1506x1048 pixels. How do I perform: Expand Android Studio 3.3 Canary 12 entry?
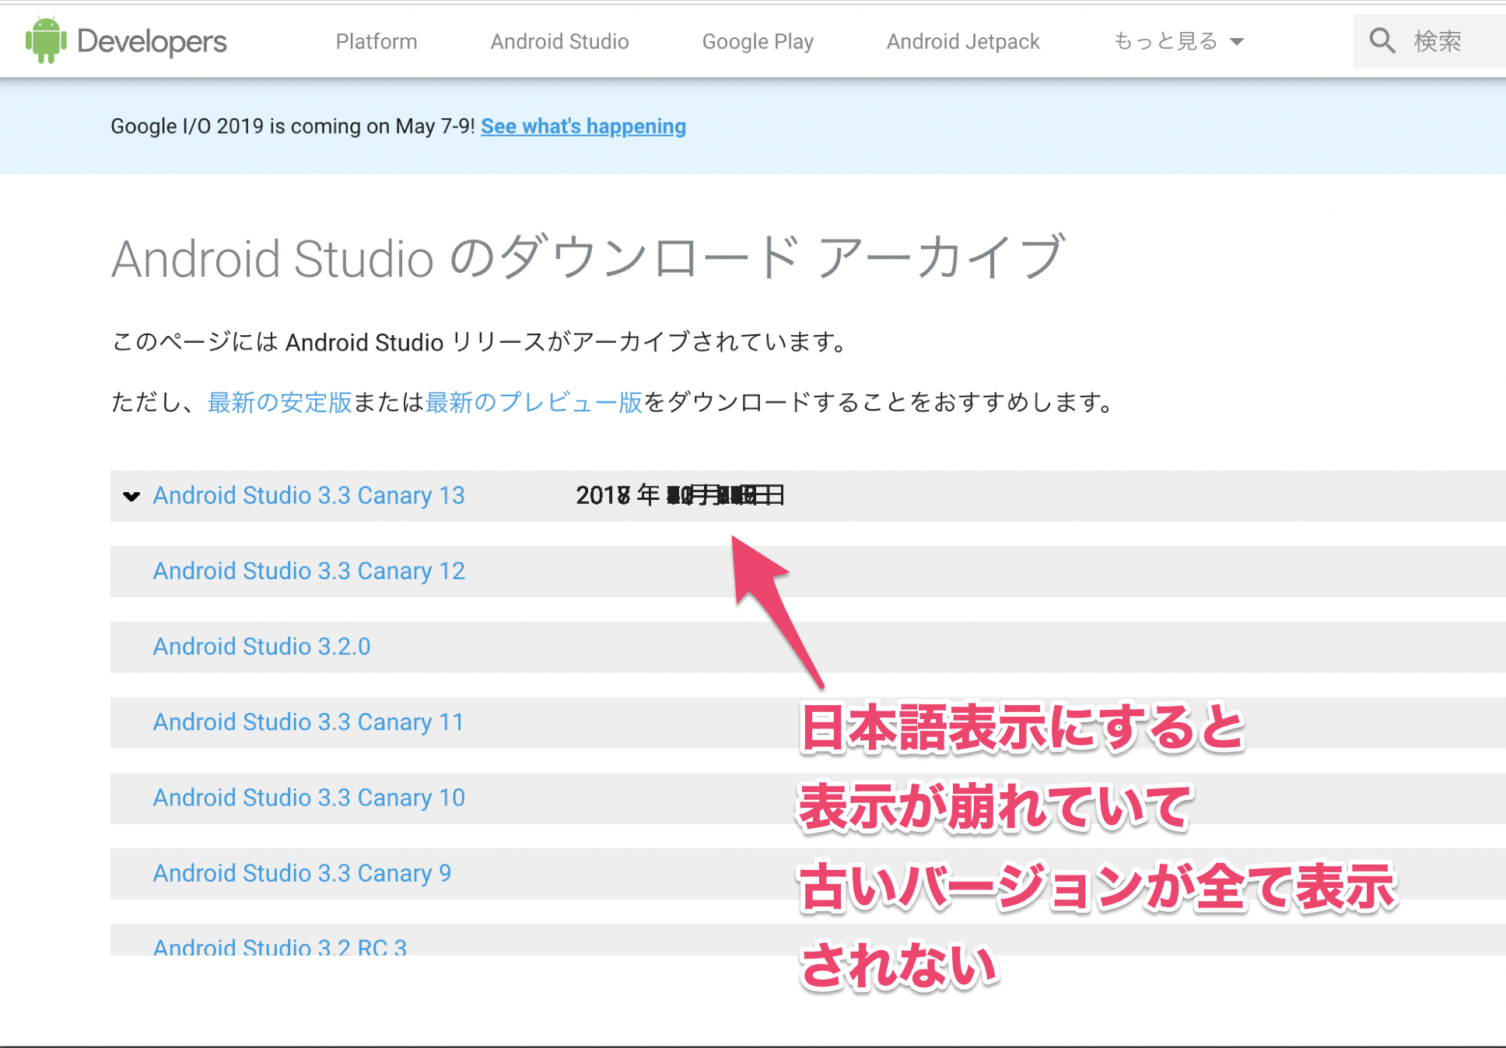(309, 571)
